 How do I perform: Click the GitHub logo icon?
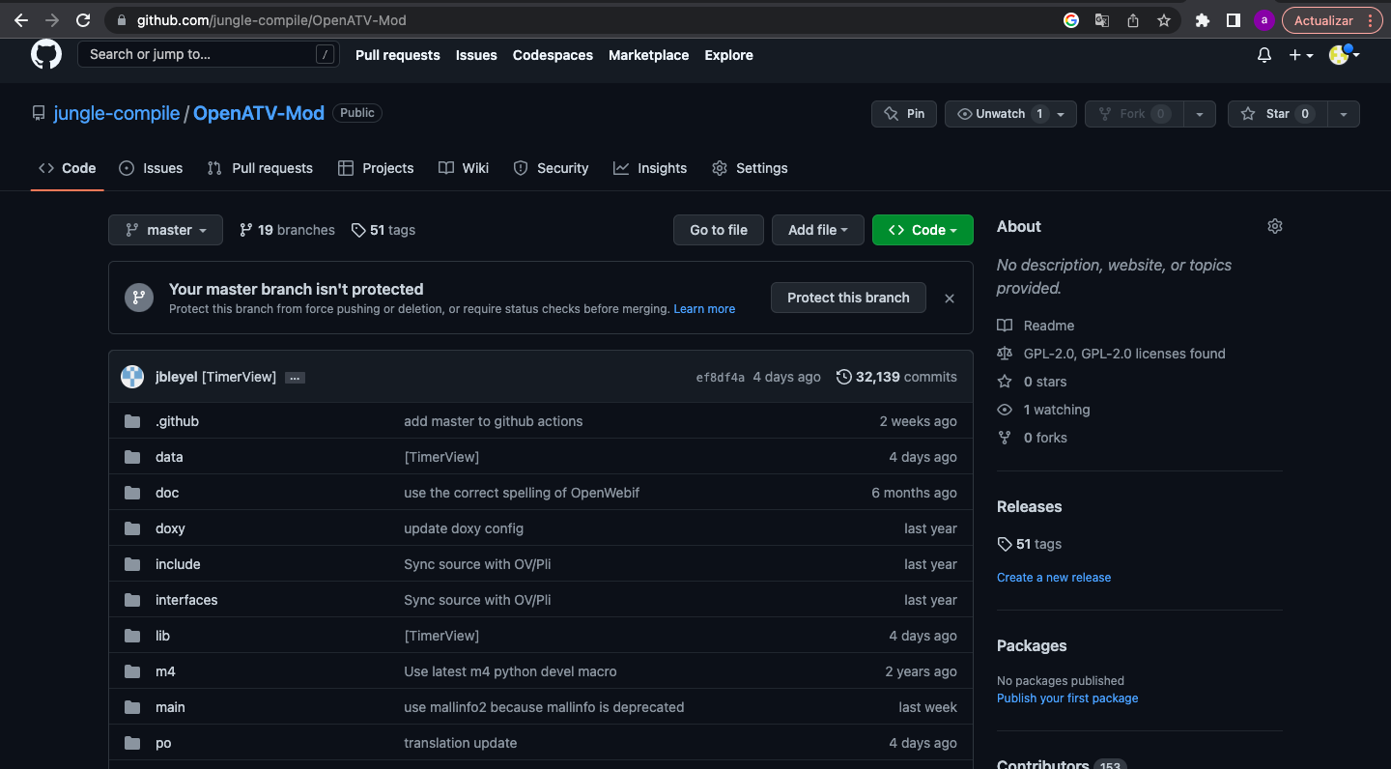[x=45, y=54]
